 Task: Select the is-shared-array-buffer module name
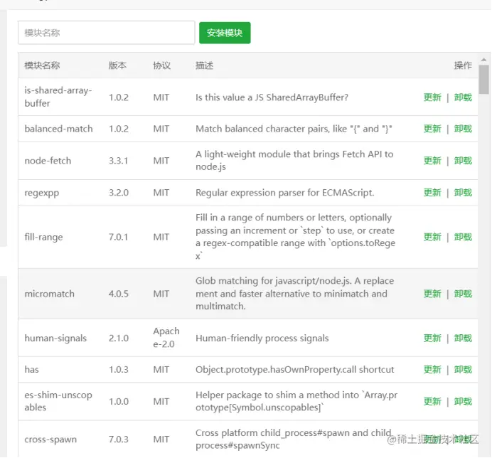tap(58, 97)
